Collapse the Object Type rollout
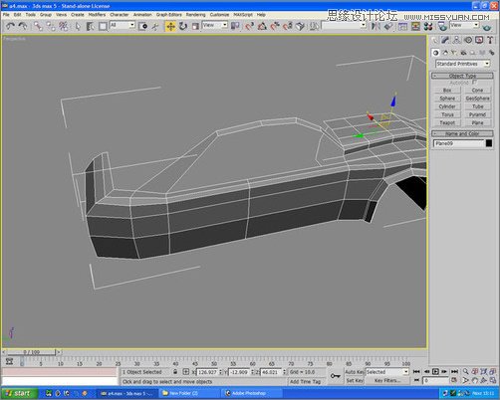The width and height of the screenshot is (500, 400). coord(462,76)
